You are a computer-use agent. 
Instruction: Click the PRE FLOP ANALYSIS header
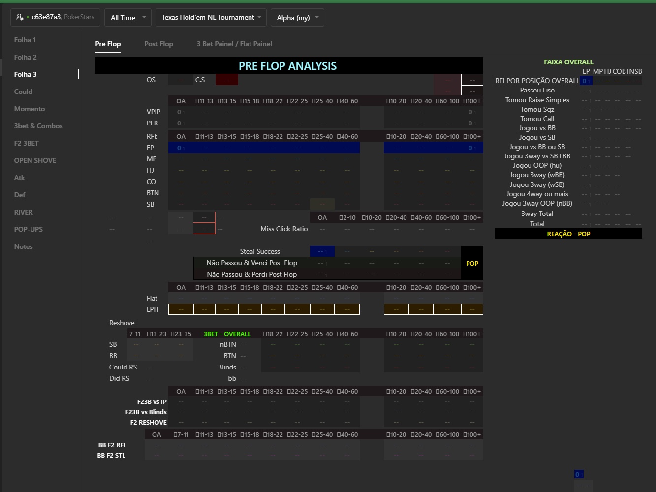[289, 66]
